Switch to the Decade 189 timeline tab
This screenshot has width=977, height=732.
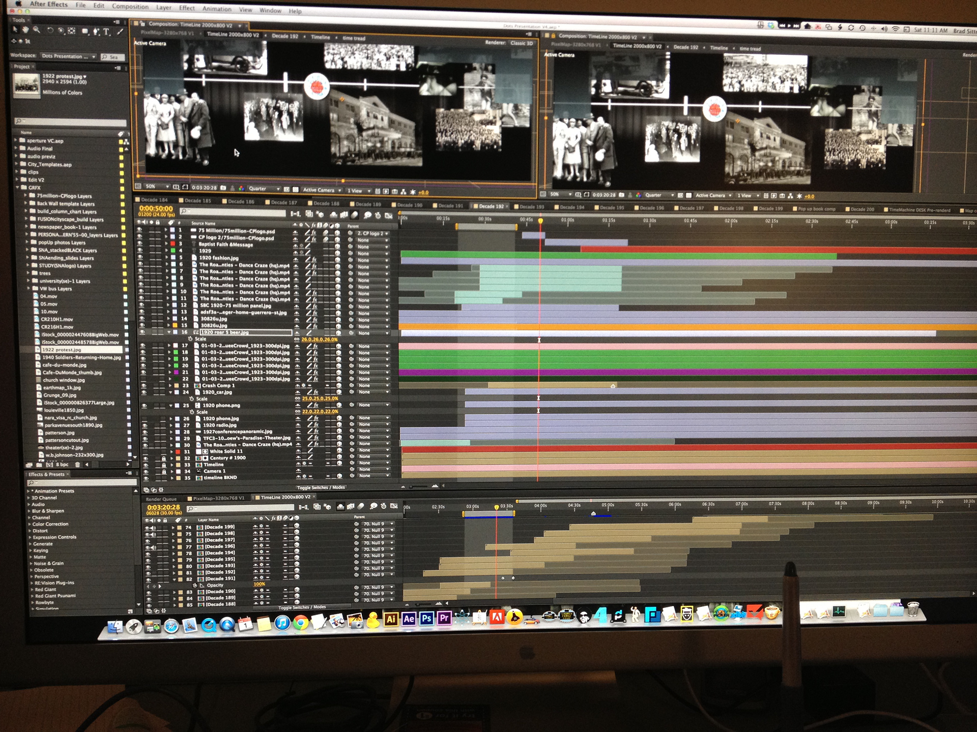coord(367,204)
